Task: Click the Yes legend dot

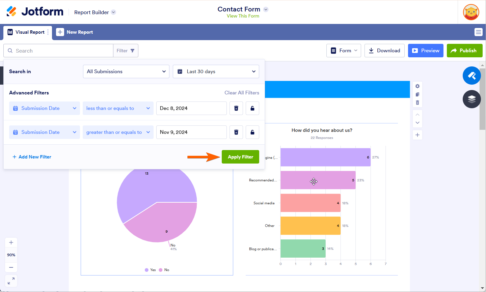Action: point(146,270)
